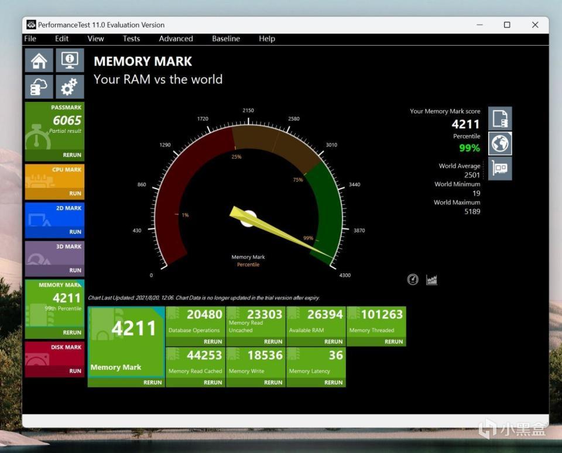The image size is (562, 453).
Task: Maximize the PerformanceTest window
Action: click(x=507, y=25)
